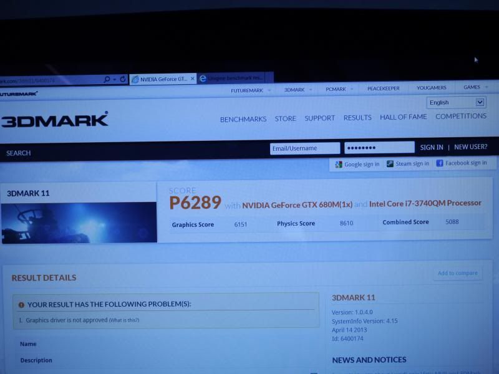The width and height of the screenshot is (499, 374).
Task: Click the Description field label
Action: (x=36, y=360)
